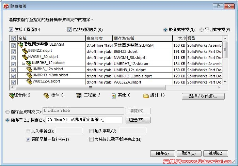The height and width of the screenshot is (166, 238).
Task: Click the 儲存為名稱 cell UMBRH3_12mb.sldprt
Action: coord(143,76)
